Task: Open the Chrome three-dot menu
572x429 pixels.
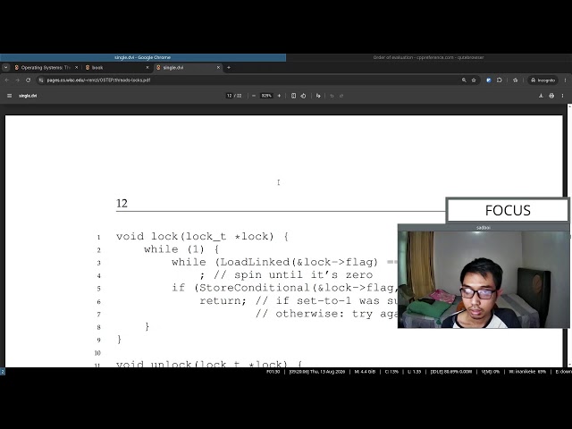Action: (x=566, y=80)
